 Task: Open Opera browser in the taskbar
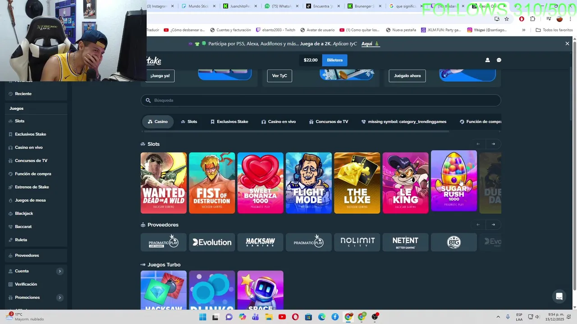pos(295,317)
